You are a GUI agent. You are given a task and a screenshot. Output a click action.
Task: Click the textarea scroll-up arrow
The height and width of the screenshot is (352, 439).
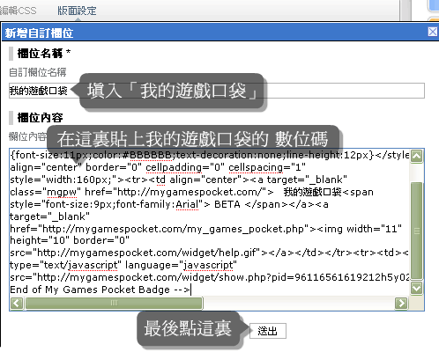click(416, 156)
